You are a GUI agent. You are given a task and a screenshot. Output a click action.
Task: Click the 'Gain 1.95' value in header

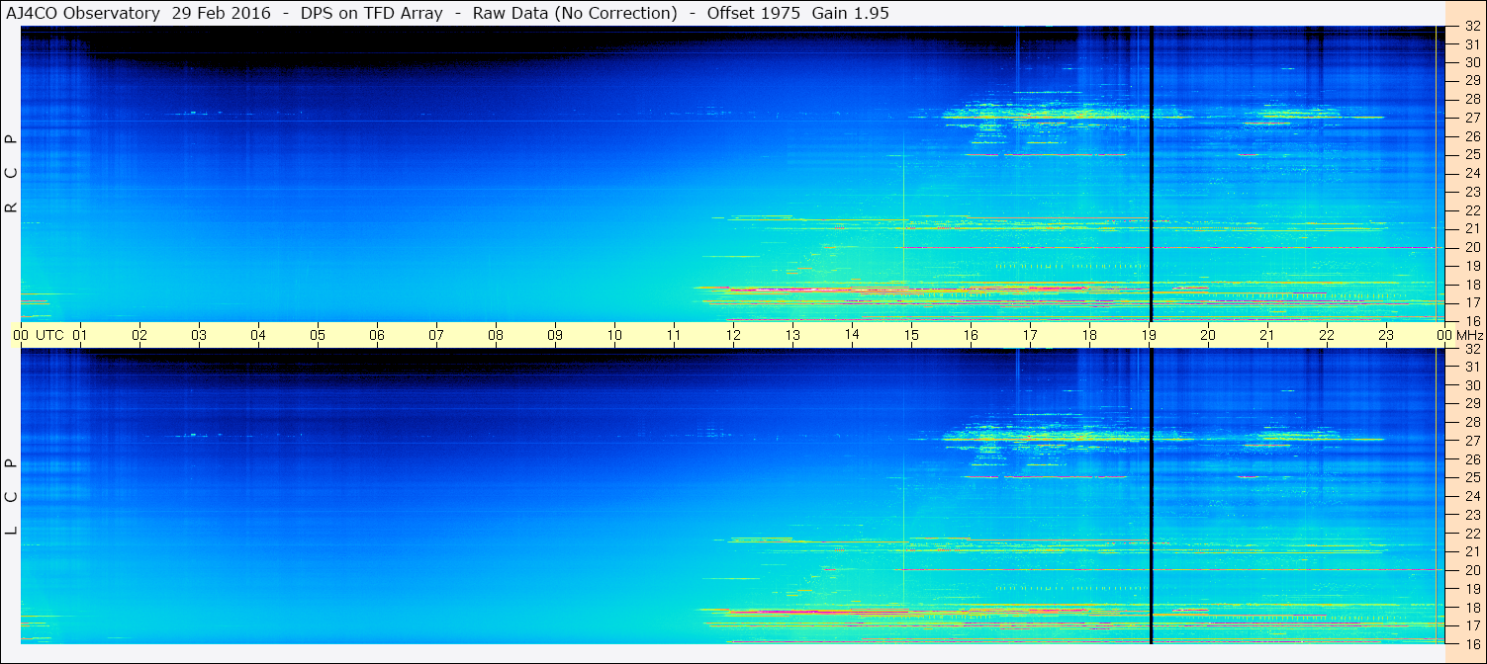[x=851, y=13]
